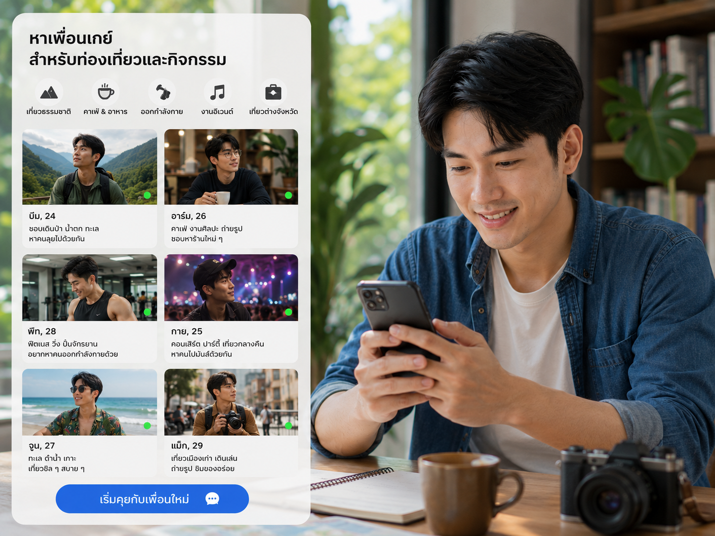Click the text ถ่ายรูป ชิมของอร่อย
715x536 pixels.
pos(202,469)
